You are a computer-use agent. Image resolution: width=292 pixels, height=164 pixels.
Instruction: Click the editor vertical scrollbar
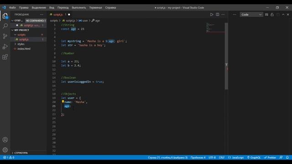226,56
